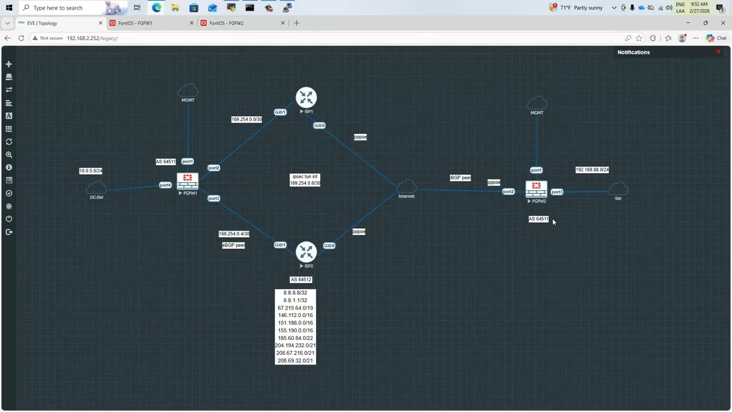The image size is (732, 412).
Task: Select the ISP1 router node
Action: pyautogui.click(x=306, y=97)
